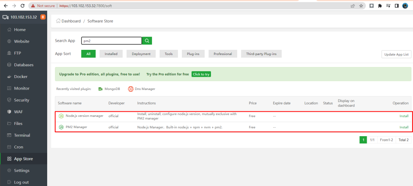
Task: Open Security in the sidebar
Action: click(x=22, y=100)
